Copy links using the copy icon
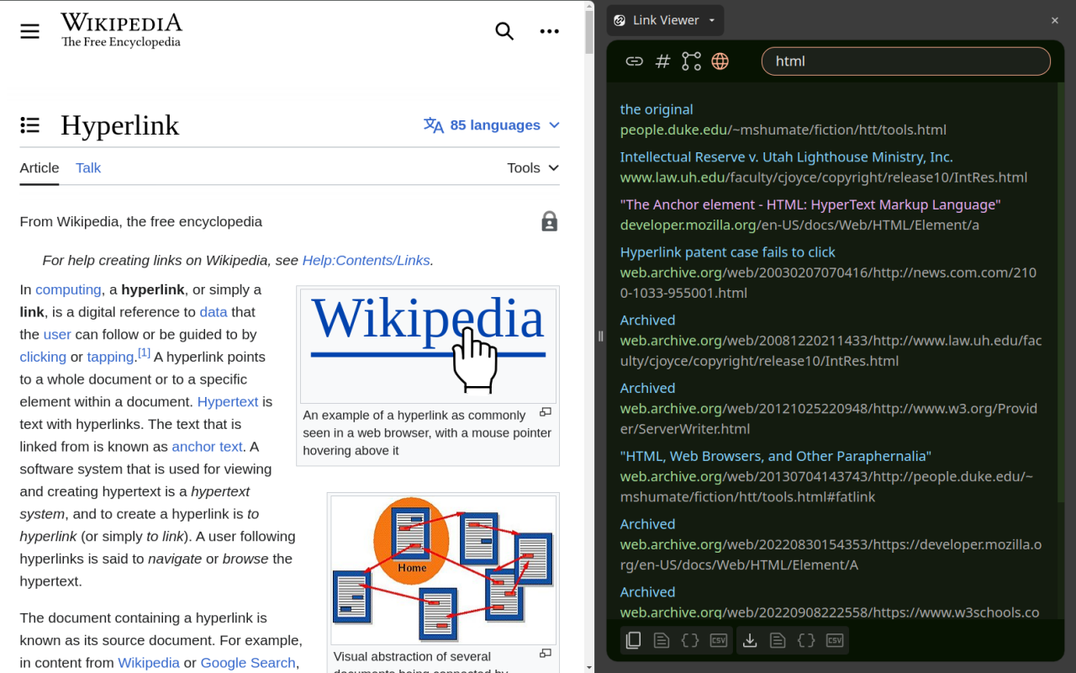Image resolution: width=1076 pixels, height=673 pixels. [633, 640]
